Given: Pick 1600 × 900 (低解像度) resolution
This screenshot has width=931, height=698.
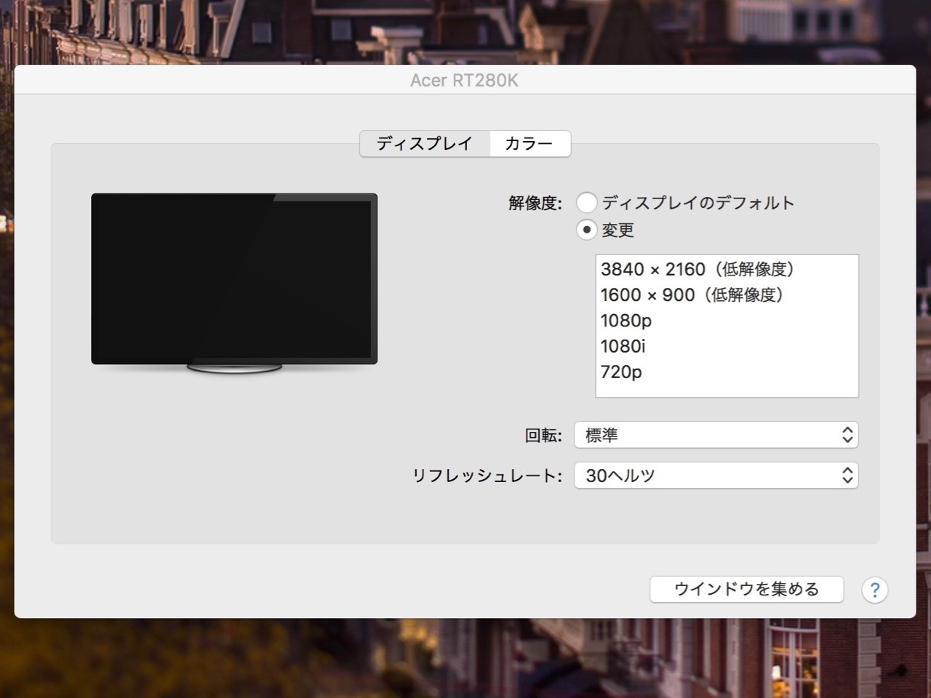Looking at the screenshot, I should [727, 294].
